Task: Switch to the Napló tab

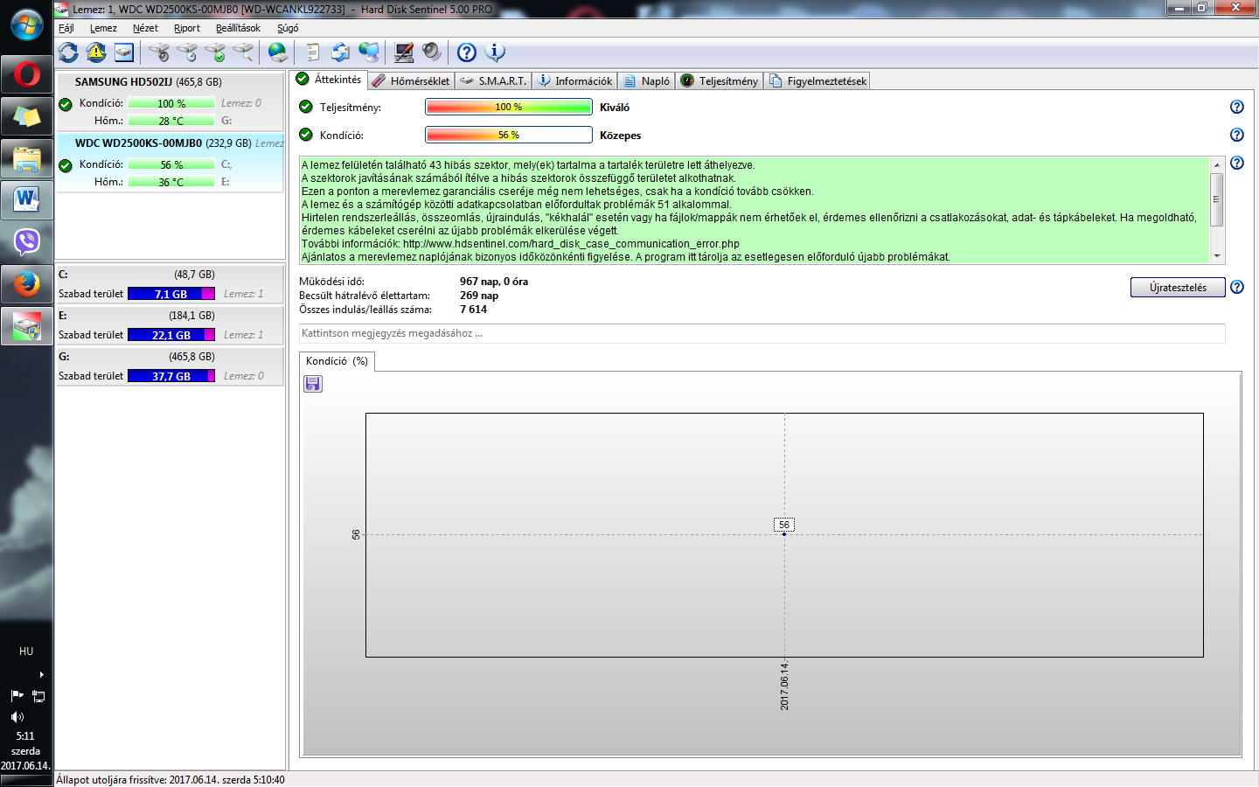Action: [647, 80]
